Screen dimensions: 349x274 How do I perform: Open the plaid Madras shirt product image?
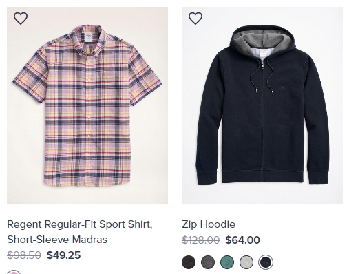click(x=87, y=105)
